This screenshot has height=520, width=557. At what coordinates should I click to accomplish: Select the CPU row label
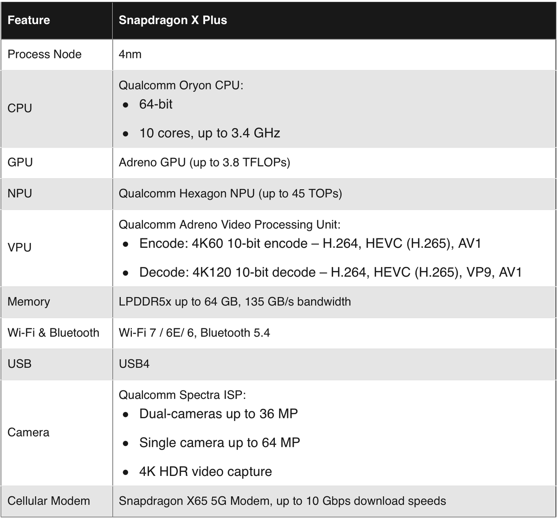tap(20, 108)
